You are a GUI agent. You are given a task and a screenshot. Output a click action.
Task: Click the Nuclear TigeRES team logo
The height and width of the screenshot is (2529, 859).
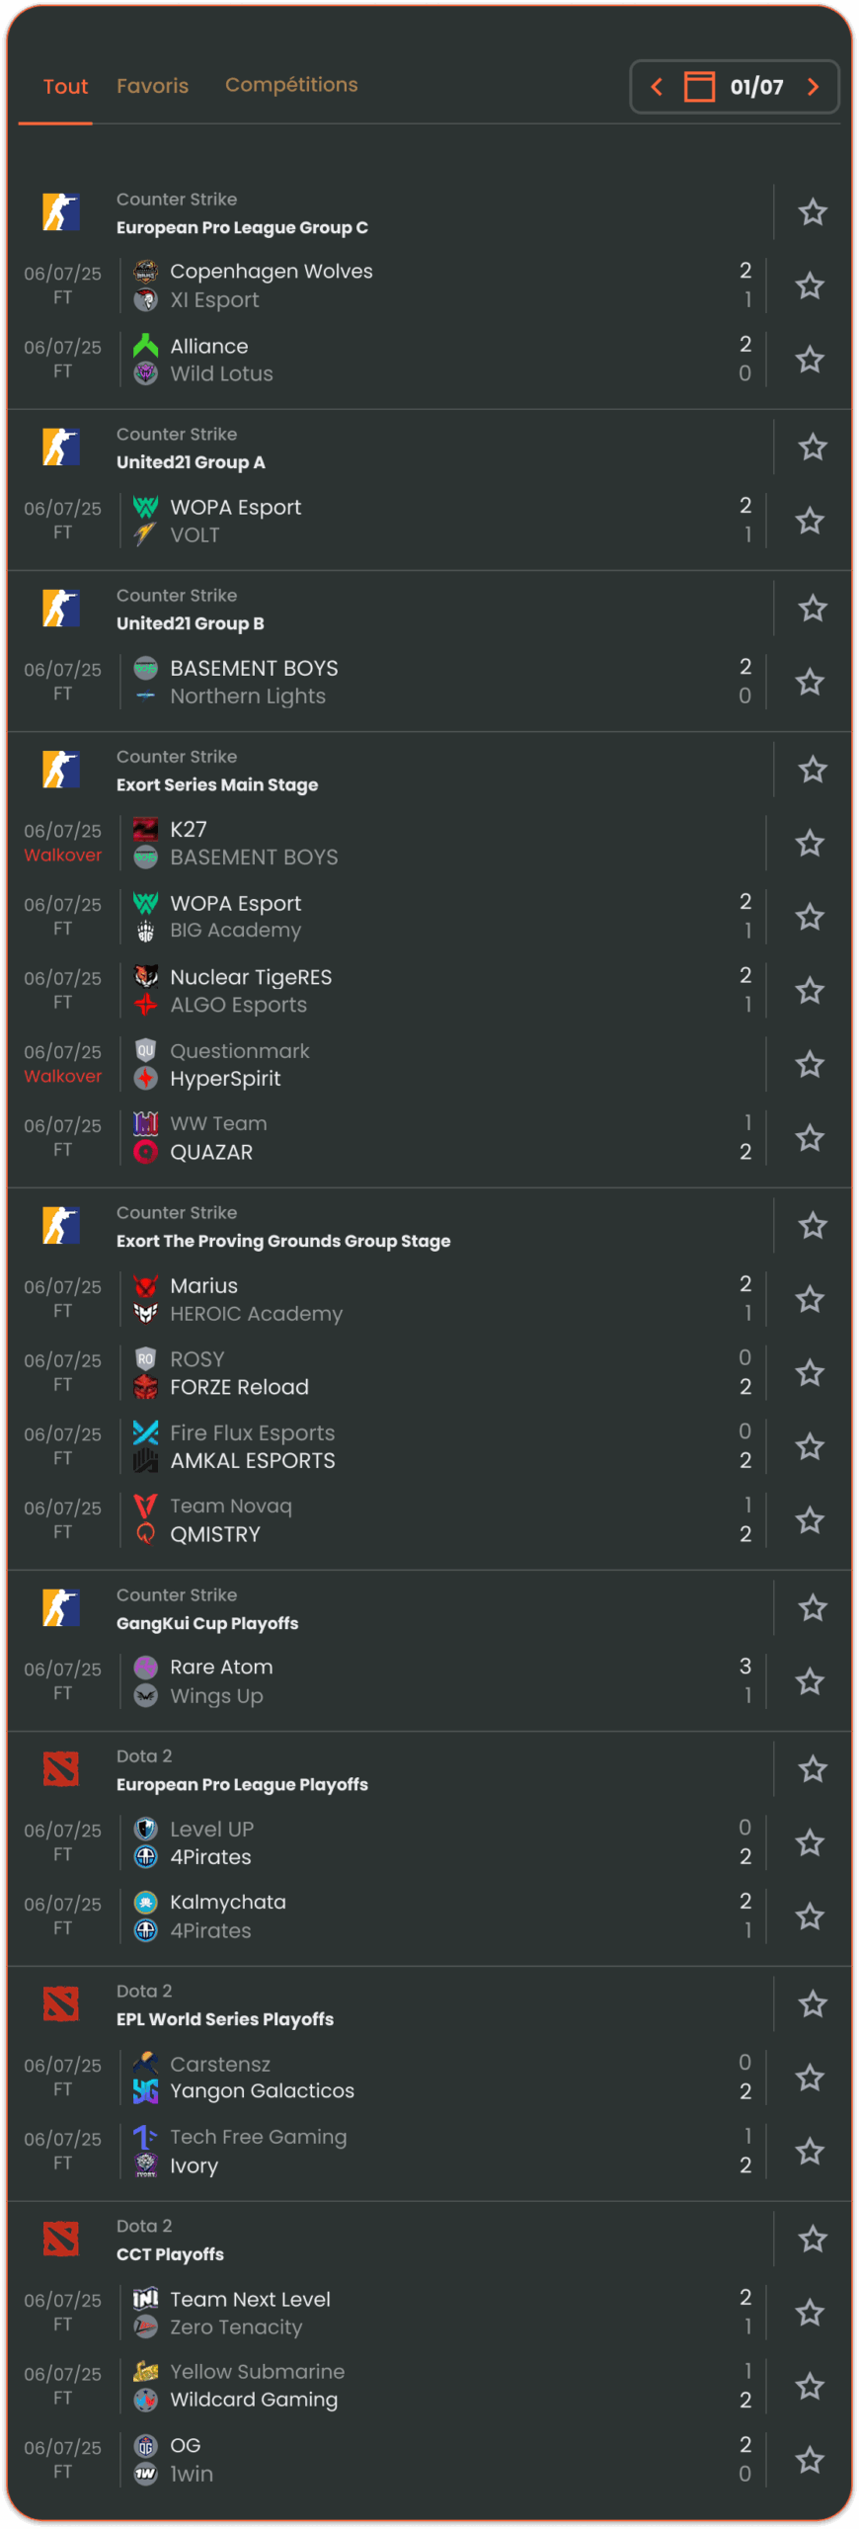click(x=146, y=977)
